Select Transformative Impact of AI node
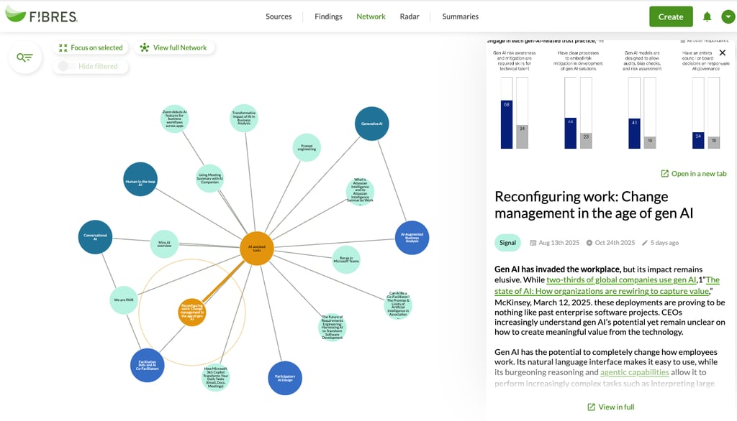 243,118
